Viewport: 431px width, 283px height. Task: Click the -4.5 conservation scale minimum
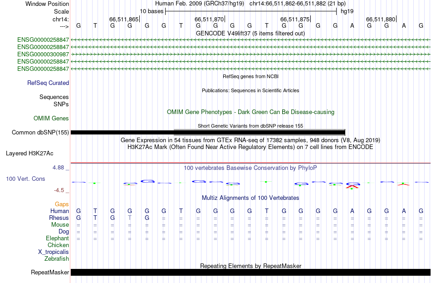point(59,190)
